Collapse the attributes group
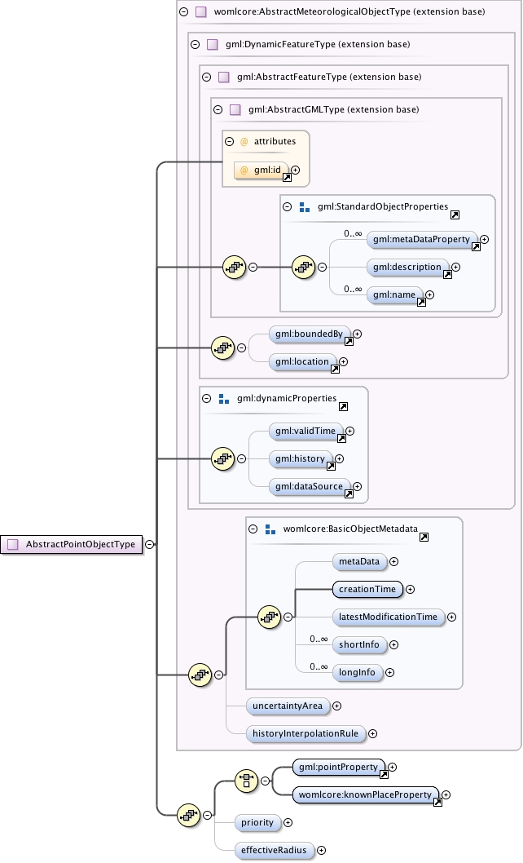 click(230, 141)
